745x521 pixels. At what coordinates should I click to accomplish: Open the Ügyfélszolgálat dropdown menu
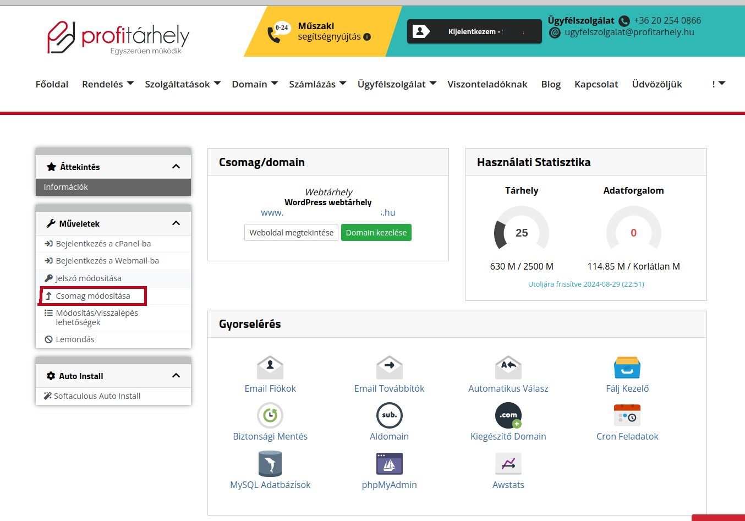pyautogui.click(x=397, y=84)
